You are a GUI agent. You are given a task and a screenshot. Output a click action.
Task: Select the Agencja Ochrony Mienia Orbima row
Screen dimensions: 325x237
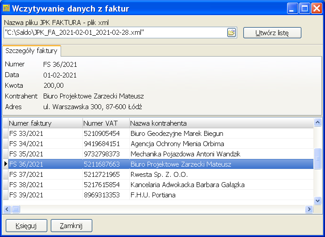177,143
